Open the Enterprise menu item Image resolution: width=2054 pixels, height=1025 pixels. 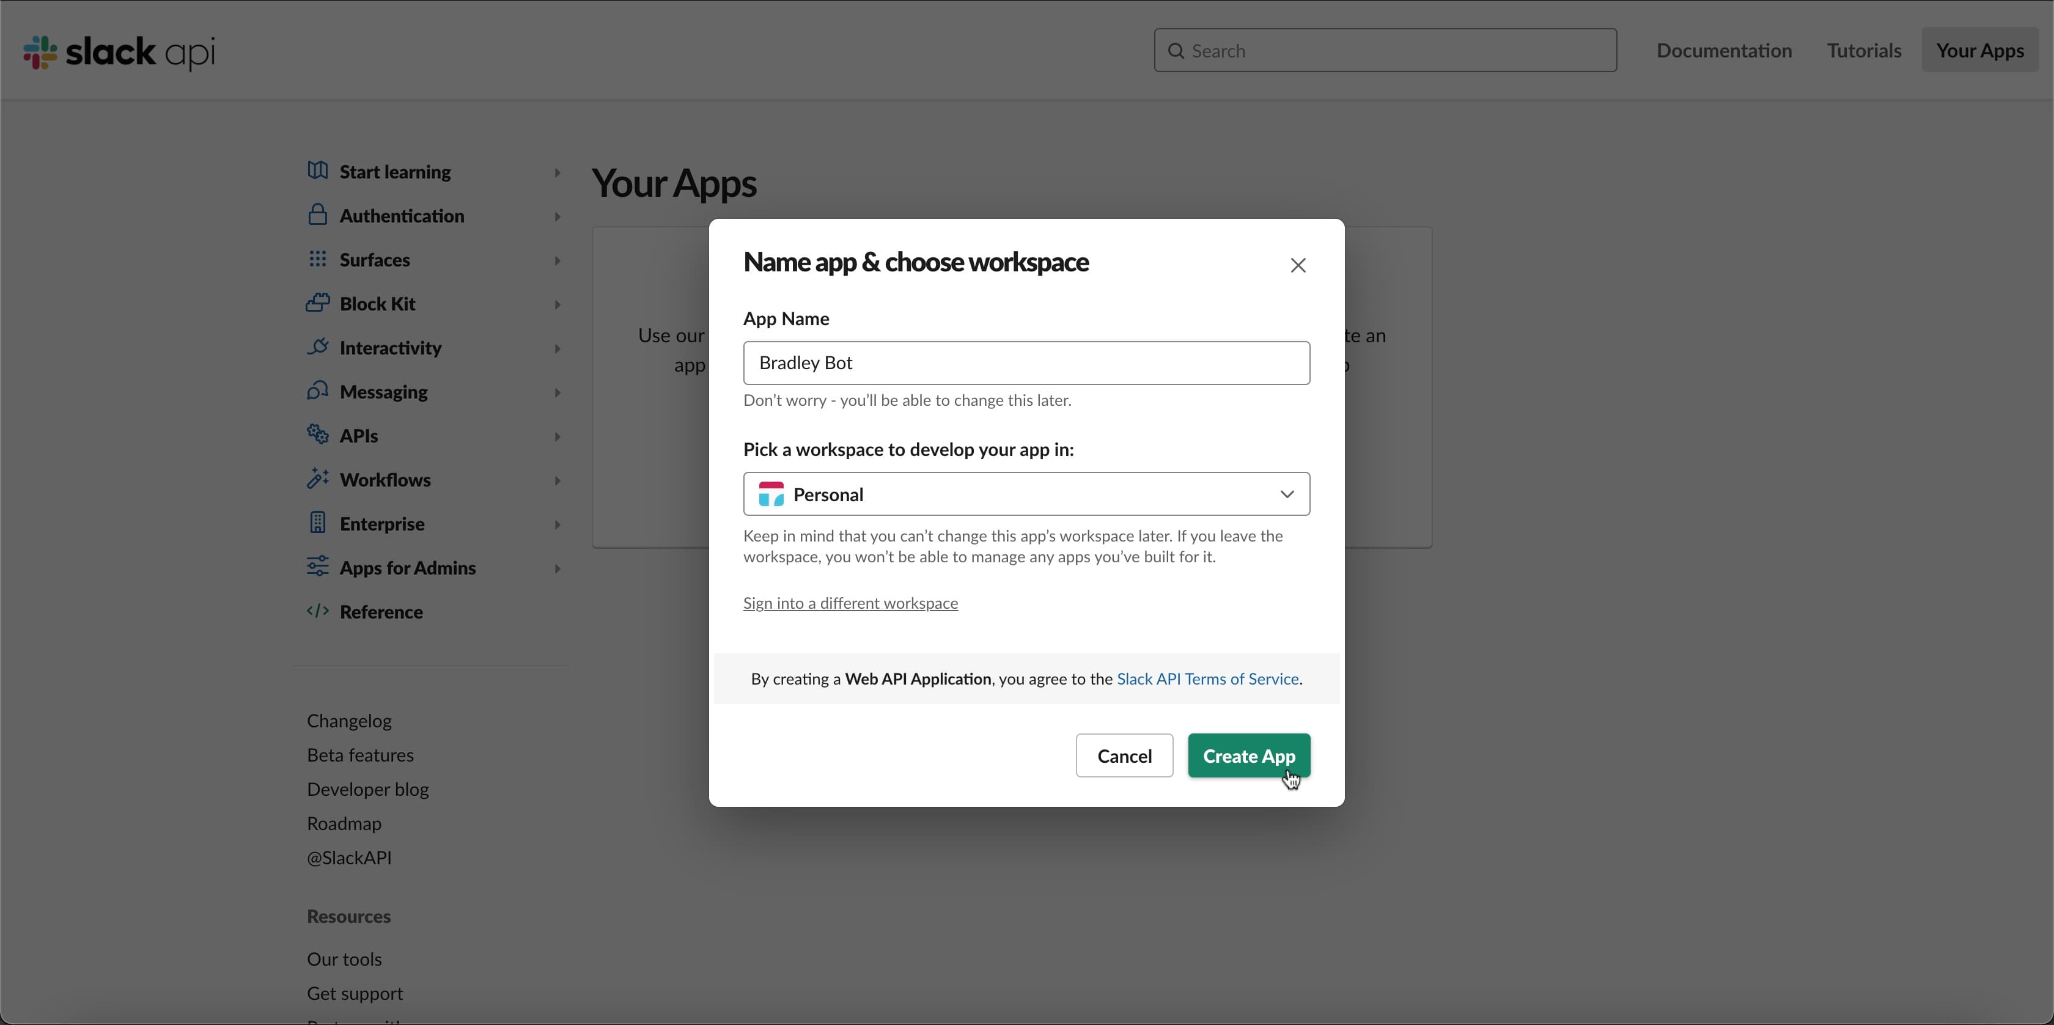[x=382, y=524]
